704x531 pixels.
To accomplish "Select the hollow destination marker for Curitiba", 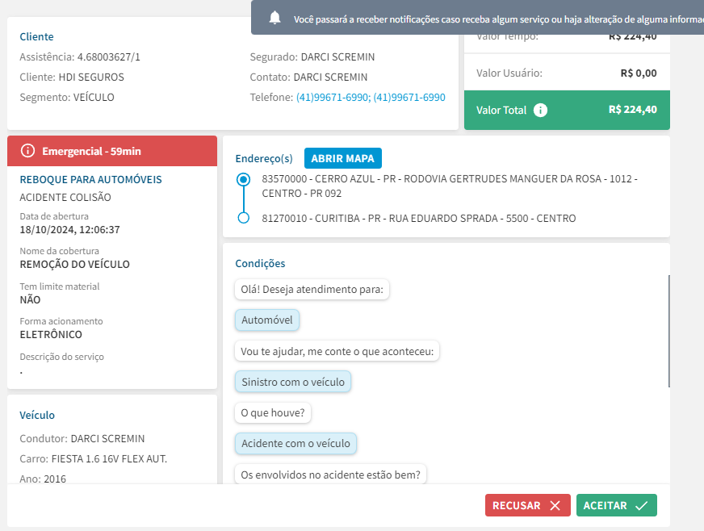I will (243, 219).
